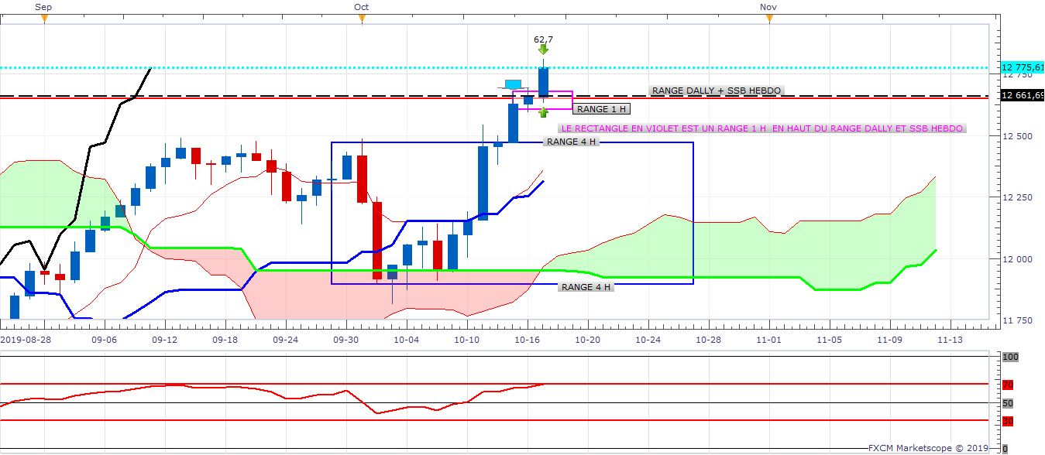Select the RANGE DALLY + SSB HEBDO label
Image resolution: width=1045 pixels, height=455 pixels.
coord(717,91)
